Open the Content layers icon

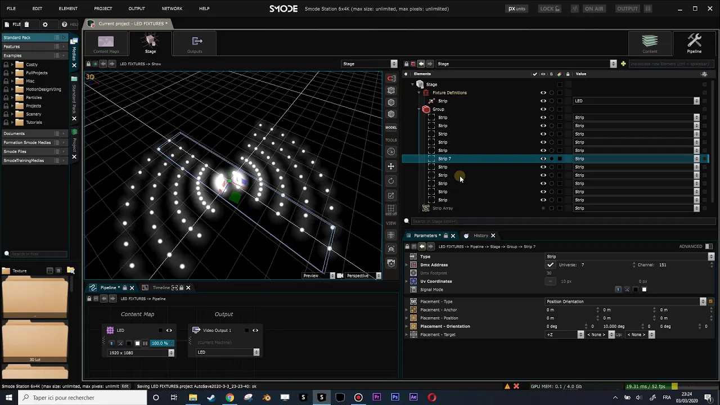650,44
